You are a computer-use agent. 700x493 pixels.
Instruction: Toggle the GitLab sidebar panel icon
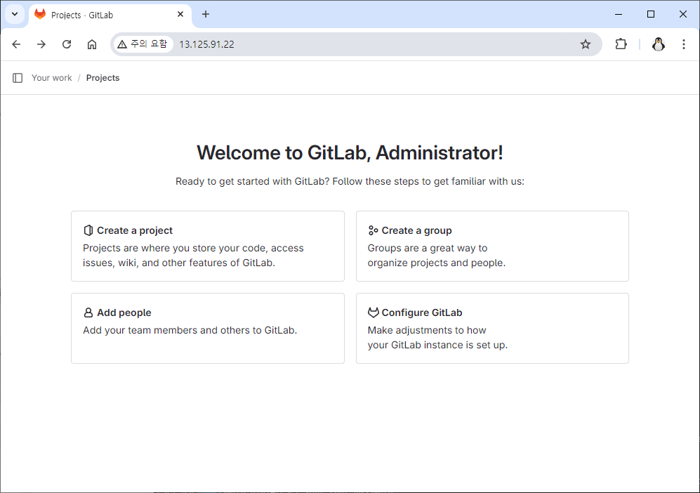tap(18, 78)
